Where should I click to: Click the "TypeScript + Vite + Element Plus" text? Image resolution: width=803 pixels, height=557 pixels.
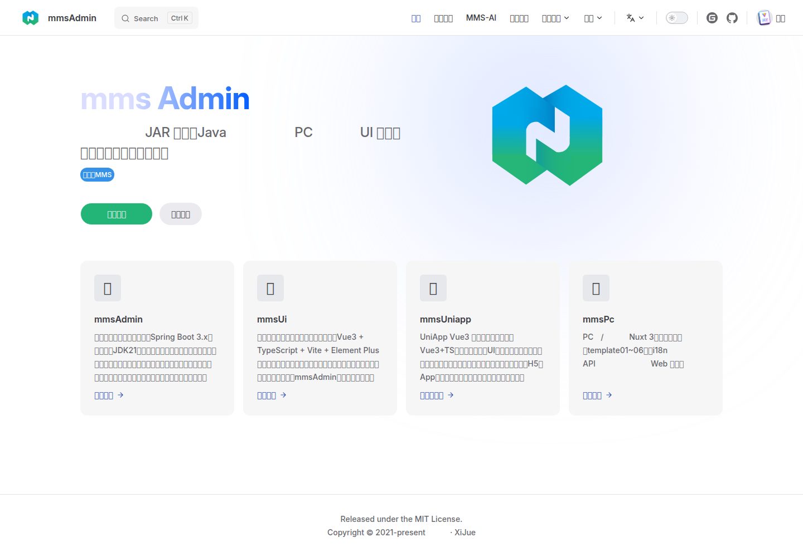point(318,350)
